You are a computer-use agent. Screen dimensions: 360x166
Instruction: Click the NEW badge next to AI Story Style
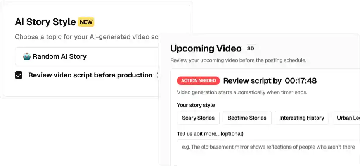[x=86, y=22]
